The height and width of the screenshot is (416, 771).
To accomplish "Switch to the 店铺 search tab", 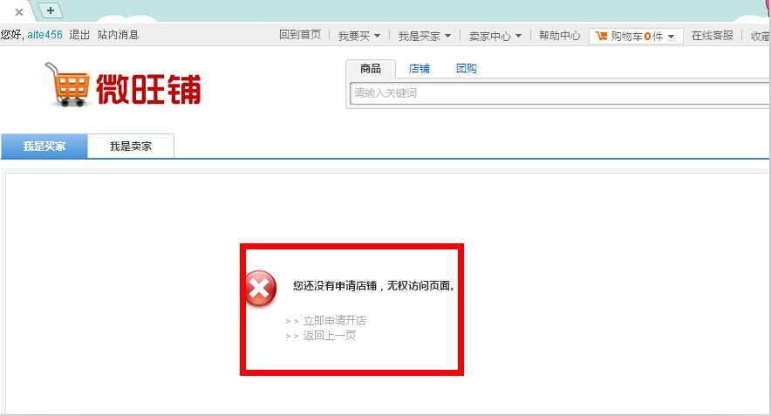I will click(420, 69).
